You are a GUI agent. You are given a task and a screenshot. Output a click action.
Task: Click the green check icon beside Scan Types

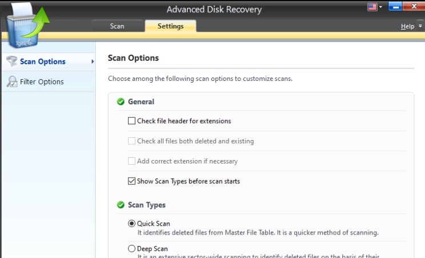[121, 205]
